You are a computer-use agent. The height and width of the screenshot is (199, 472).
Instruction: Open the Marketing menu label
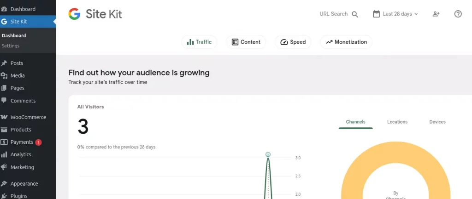pyautogui.click(x=22, y=167)
